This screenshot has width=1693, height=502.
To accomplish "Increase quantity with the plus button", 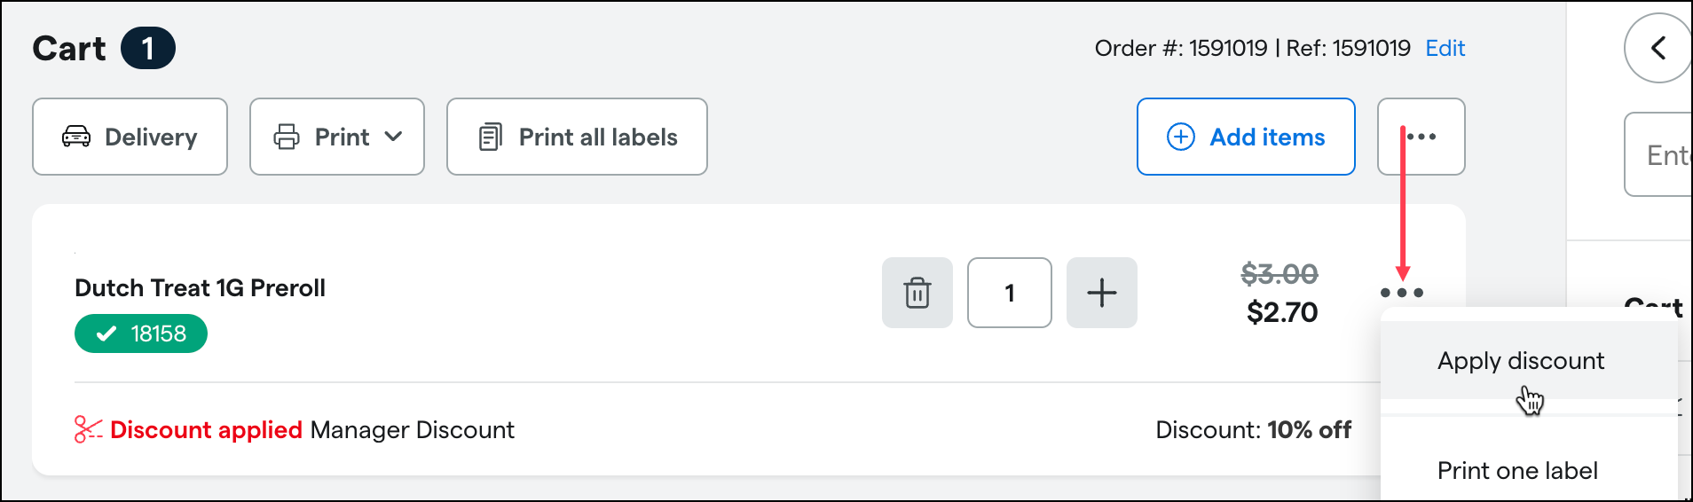I will (x=1101, y=293).
